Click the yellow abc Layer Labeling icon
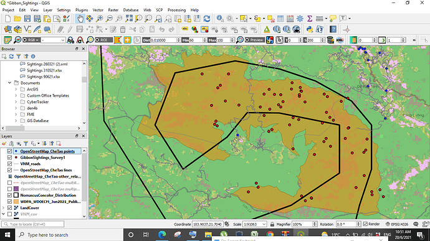 pos(185,29)
